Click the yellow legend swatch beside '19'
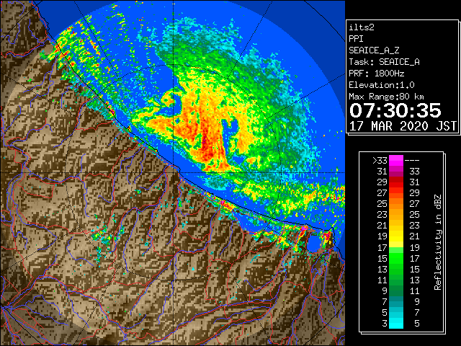The image size is (461, 346). tap(396, 237)
